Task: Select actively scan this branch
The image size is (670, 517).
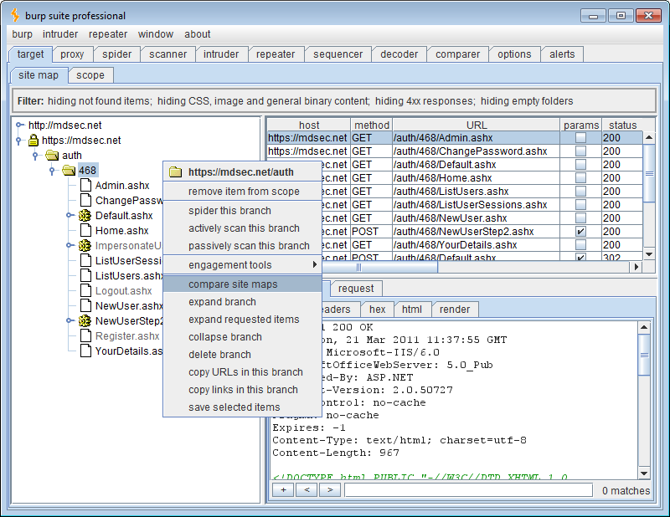Action: (x=242, y=228)
